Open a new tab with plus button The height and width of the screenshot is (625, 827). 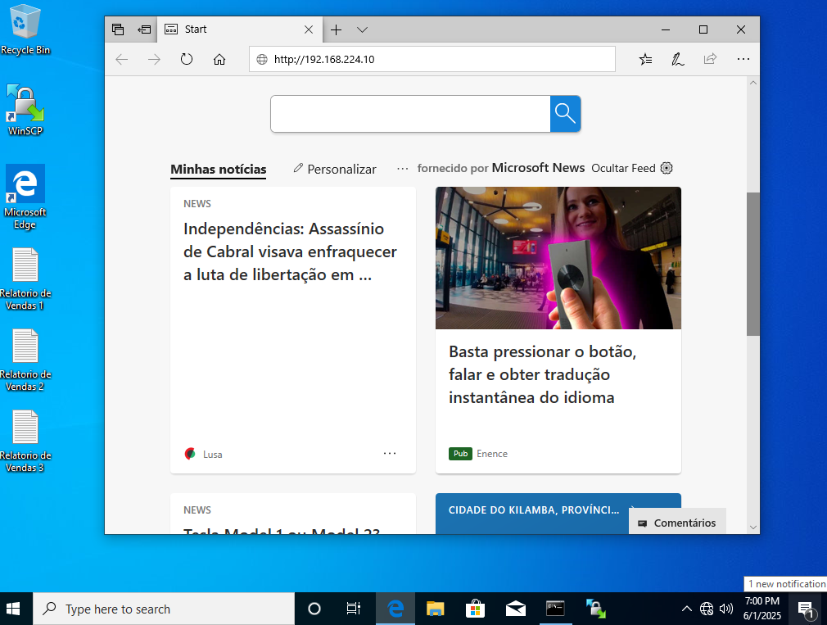(x=336, y=29)
